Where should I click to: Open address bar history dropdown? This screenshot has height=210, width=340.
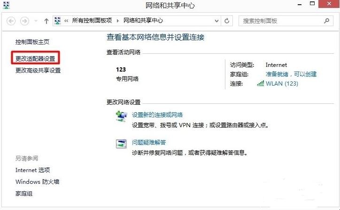[216, 21]
